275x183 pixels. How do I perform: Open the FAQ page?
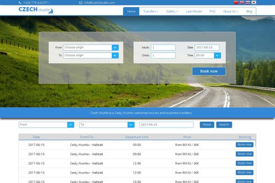point(212,11)
